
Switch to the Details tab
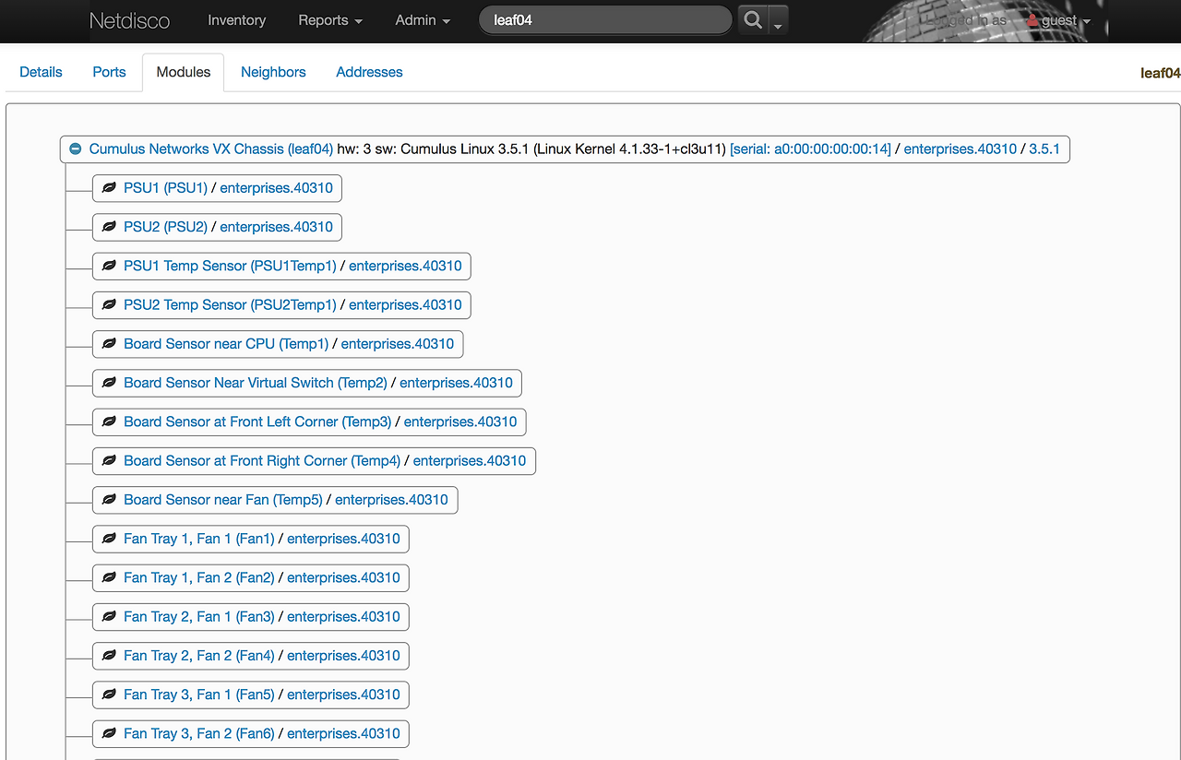pyautogui.click(x=41, y=72)
